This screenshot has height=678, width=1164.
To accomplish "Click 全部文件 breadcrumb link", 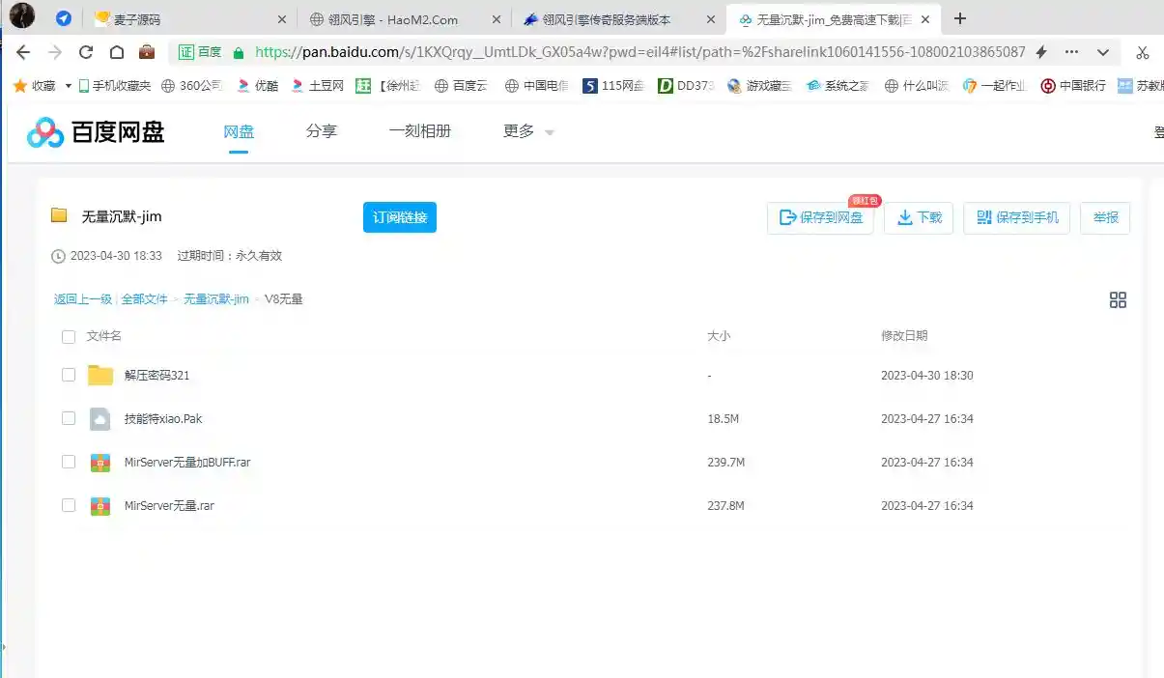I will [145, 299].
